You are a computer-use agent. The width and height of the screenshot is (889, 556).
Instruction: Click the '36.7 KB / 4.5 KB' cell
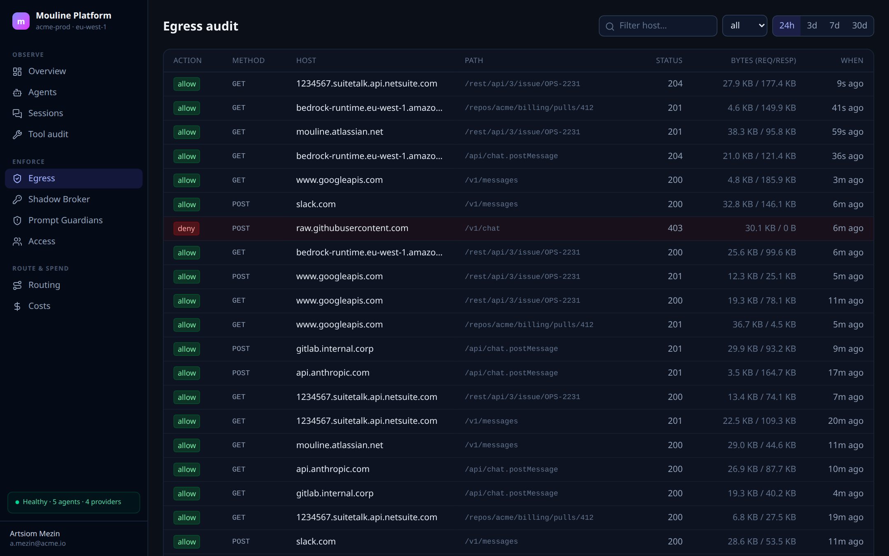764,325
